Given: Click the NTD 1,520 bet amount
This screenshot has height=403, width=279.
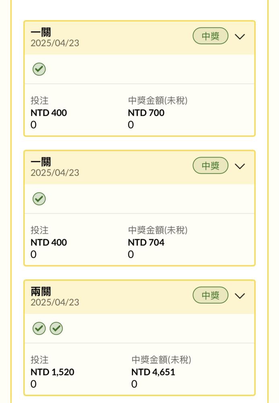Looking at the screenshot, I should (x=52, y=372).
